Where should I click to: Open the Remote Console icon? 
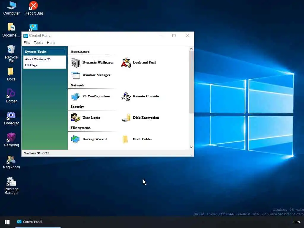tap(126, 96)
